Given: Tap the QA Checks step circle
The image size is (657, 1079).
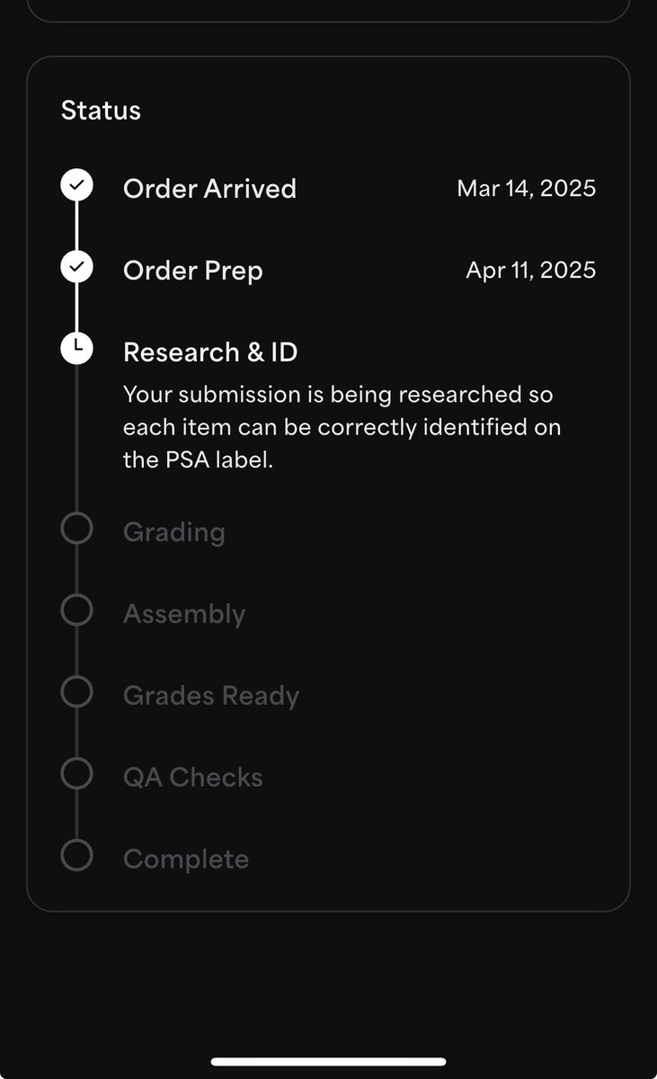Looking at the screenshot, I should (x=76, y=773).
